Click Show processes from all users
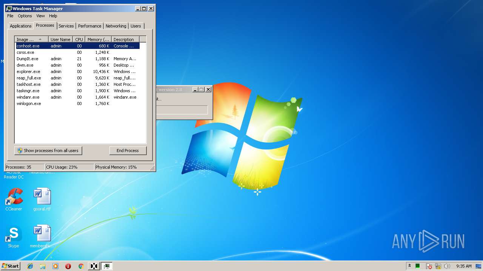This screenshot has height=271, width=483. click(48, 151)
